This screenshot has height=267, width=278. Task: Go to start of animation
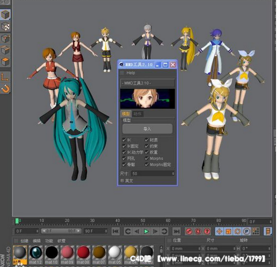116,231
